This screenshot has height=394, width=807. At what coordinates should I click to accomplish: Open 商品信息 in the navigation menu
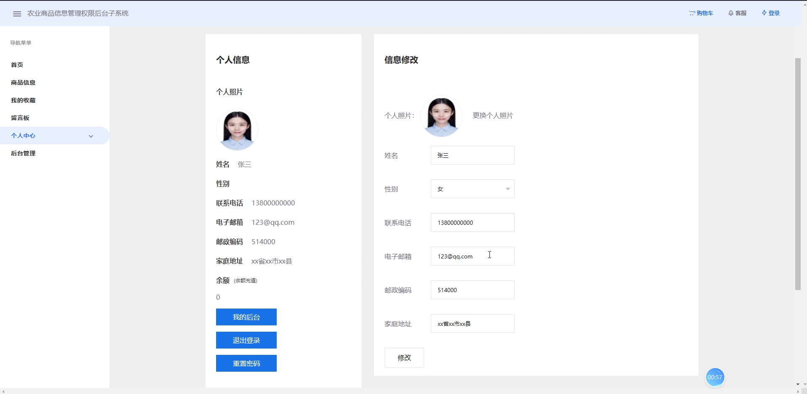(23, 83)
